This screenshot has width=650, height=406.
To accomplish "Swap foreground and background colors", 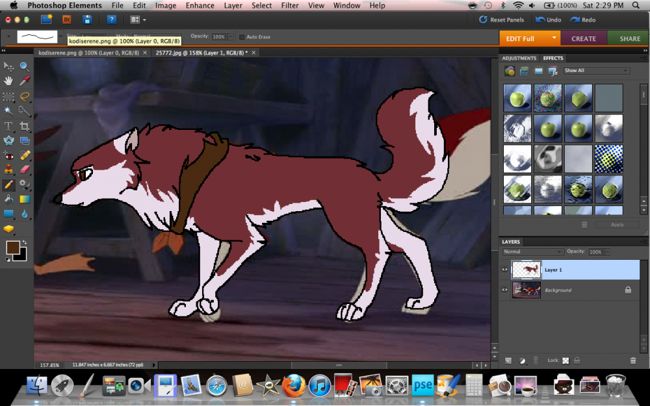I will pos(25,242).
